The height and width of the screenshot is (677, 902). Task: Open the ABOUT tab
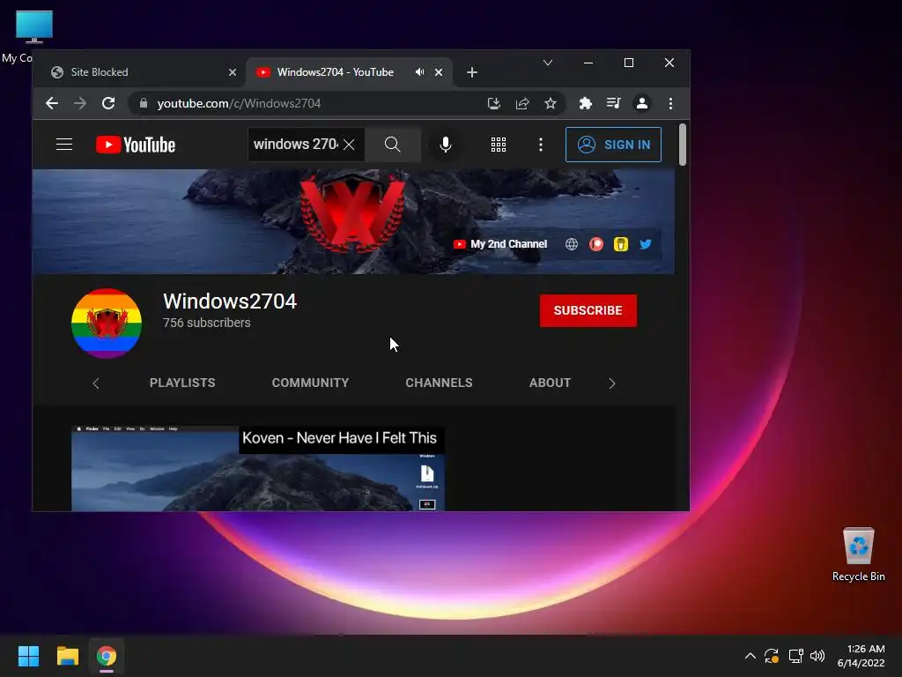[550, 383]
